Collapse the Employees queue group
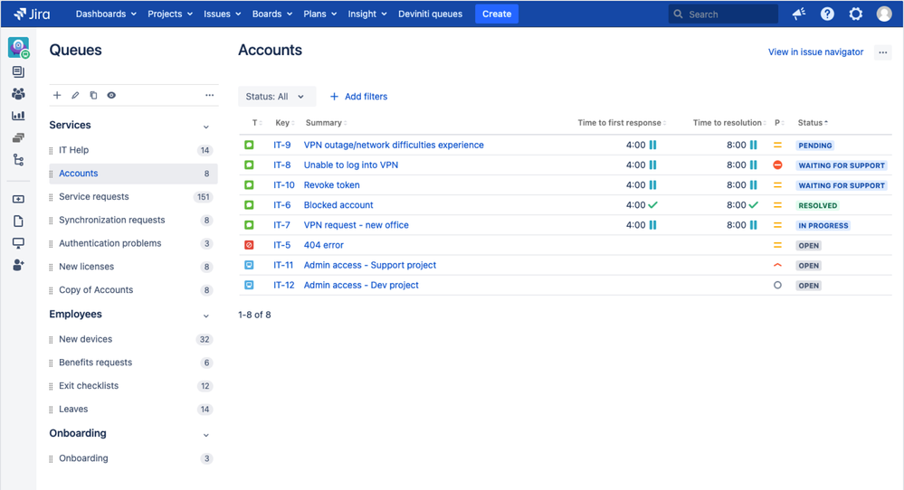 [205, 316]
